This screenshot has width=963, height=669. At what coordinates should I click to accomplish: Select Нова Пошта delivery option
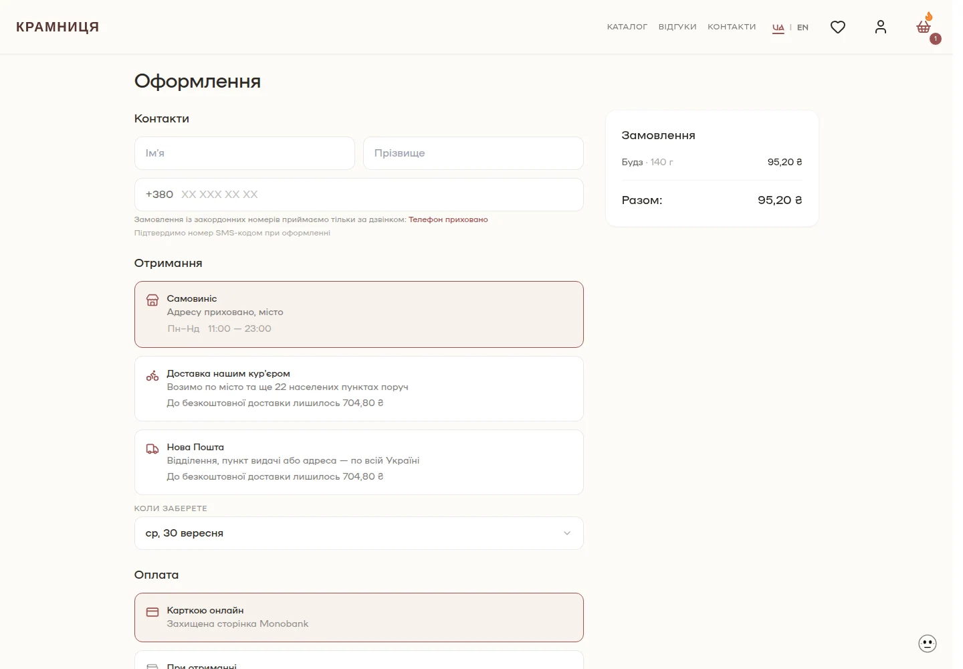pos(359,462)
